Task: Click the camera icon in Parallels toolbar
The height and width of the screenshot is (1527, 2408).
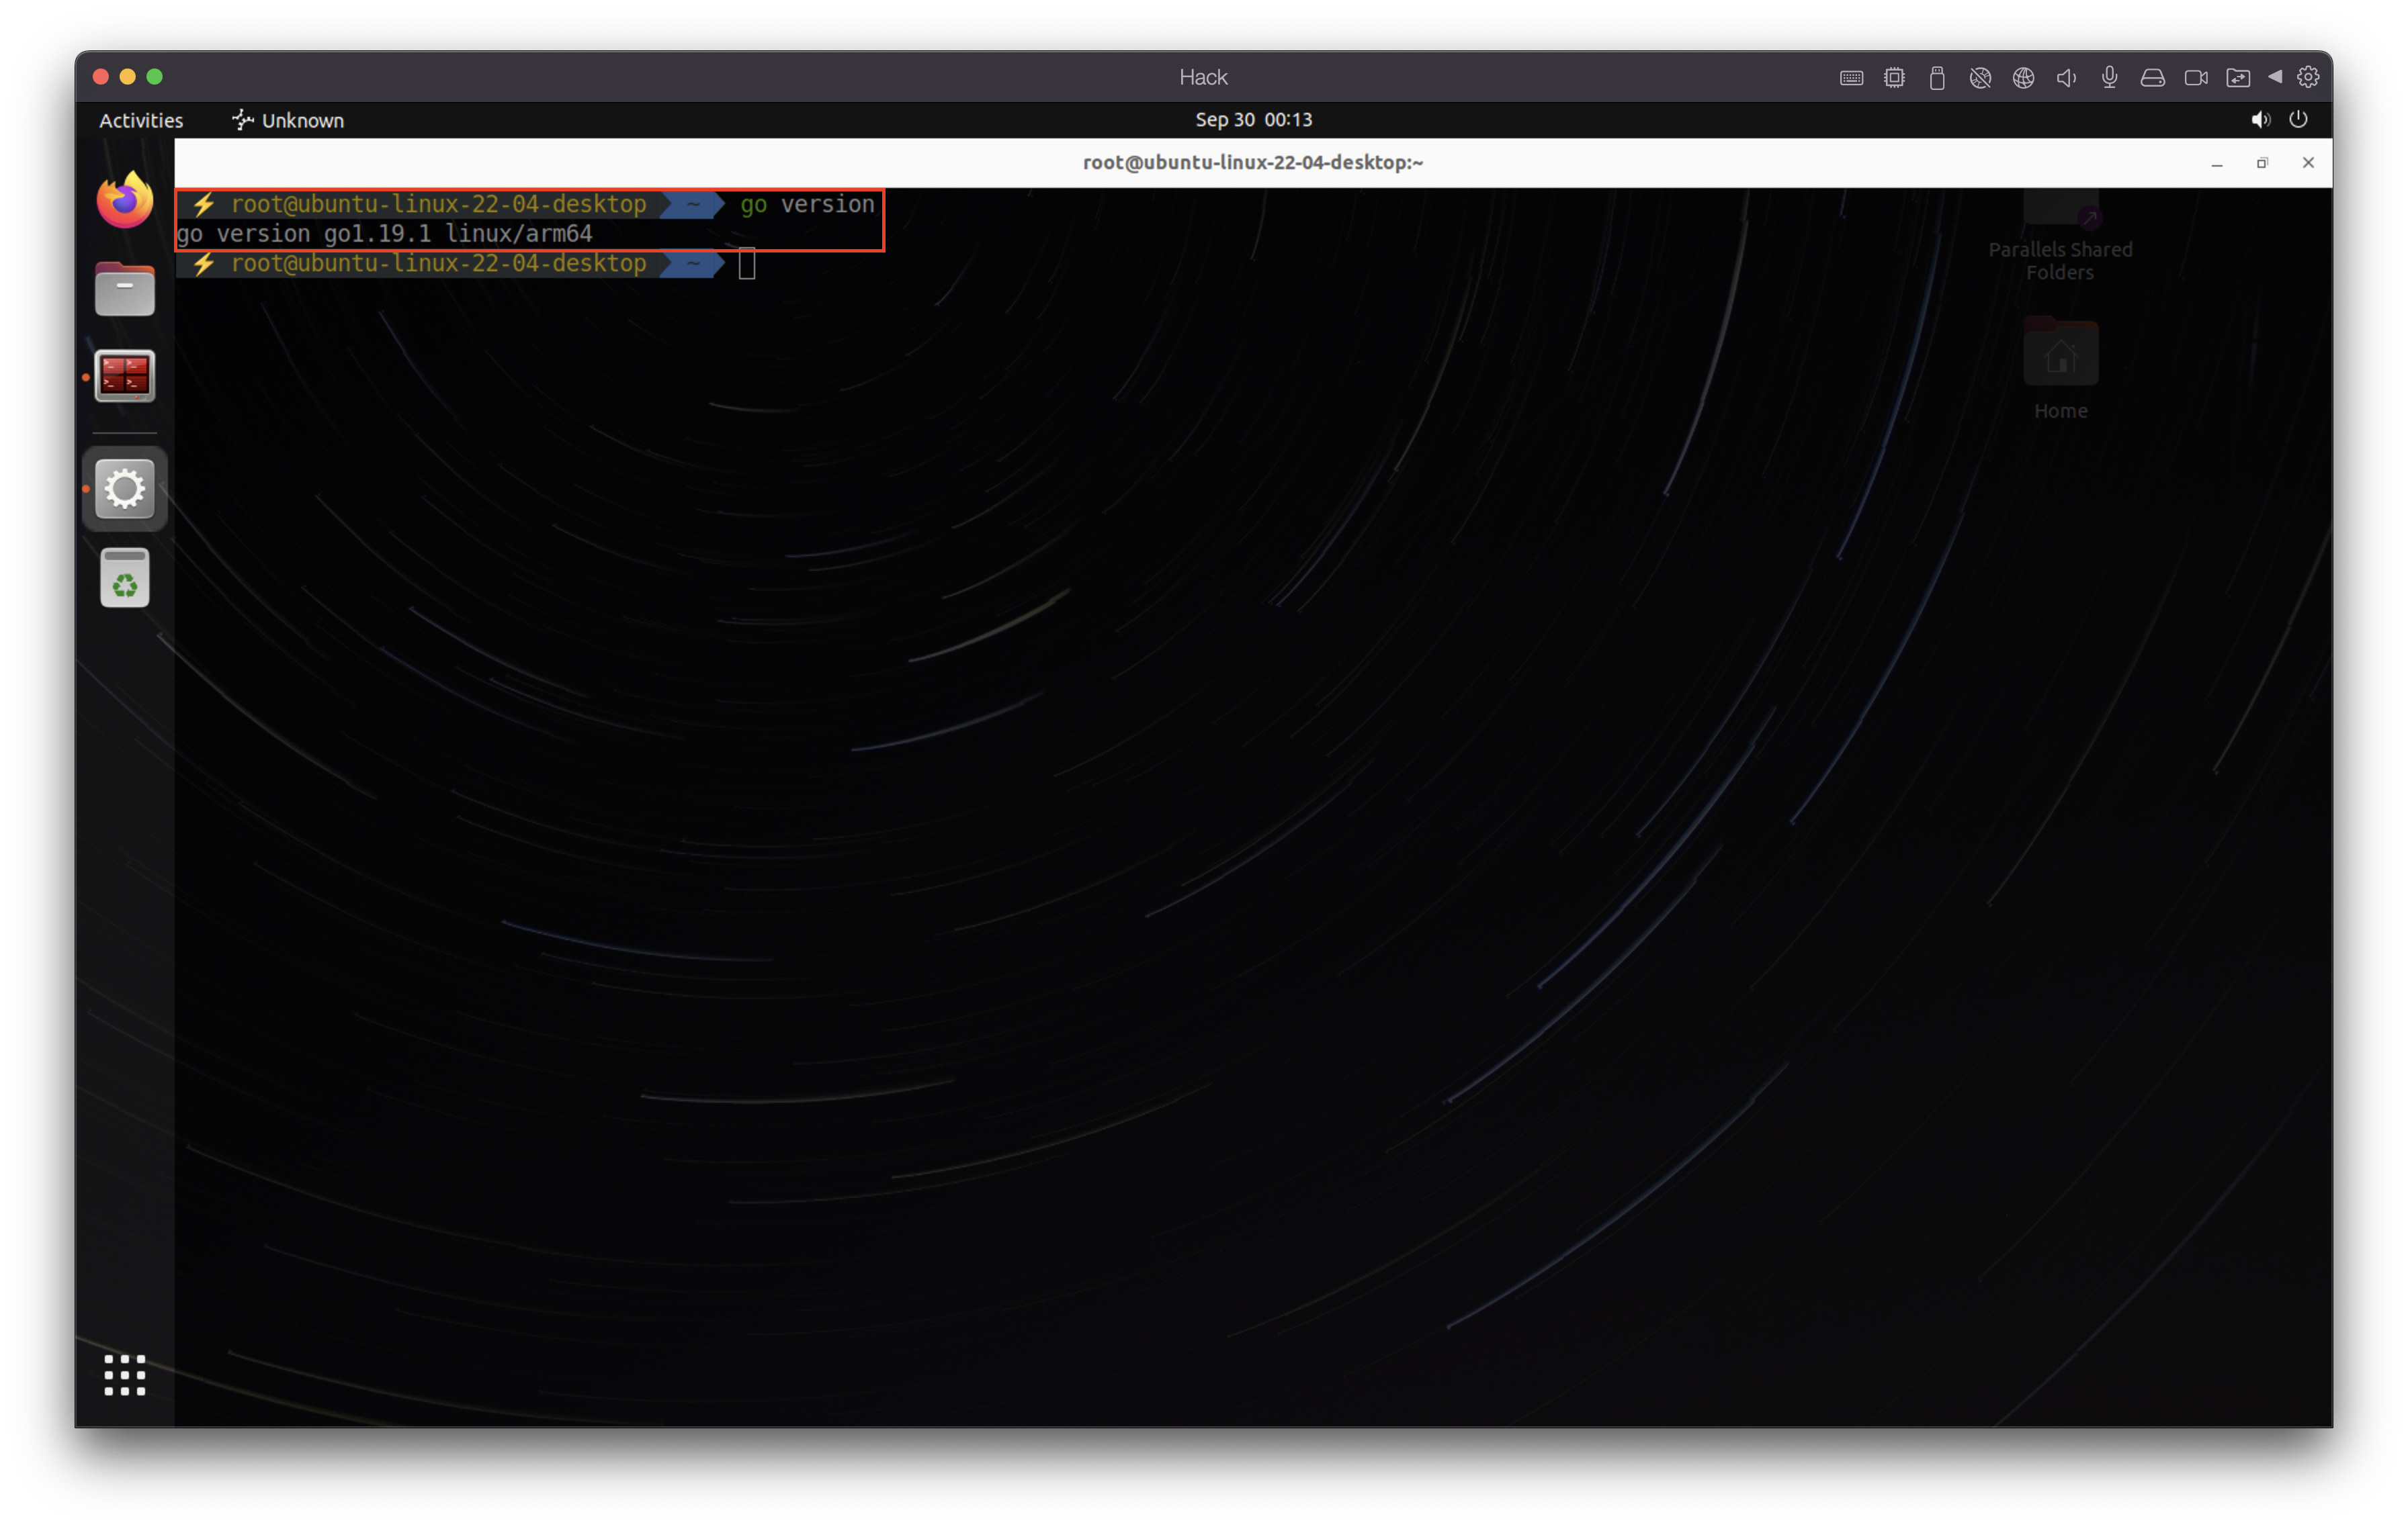Action: point(2196,78)
